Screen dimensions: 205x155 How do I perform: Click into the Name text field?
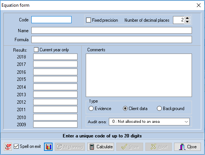coord(111,30)
